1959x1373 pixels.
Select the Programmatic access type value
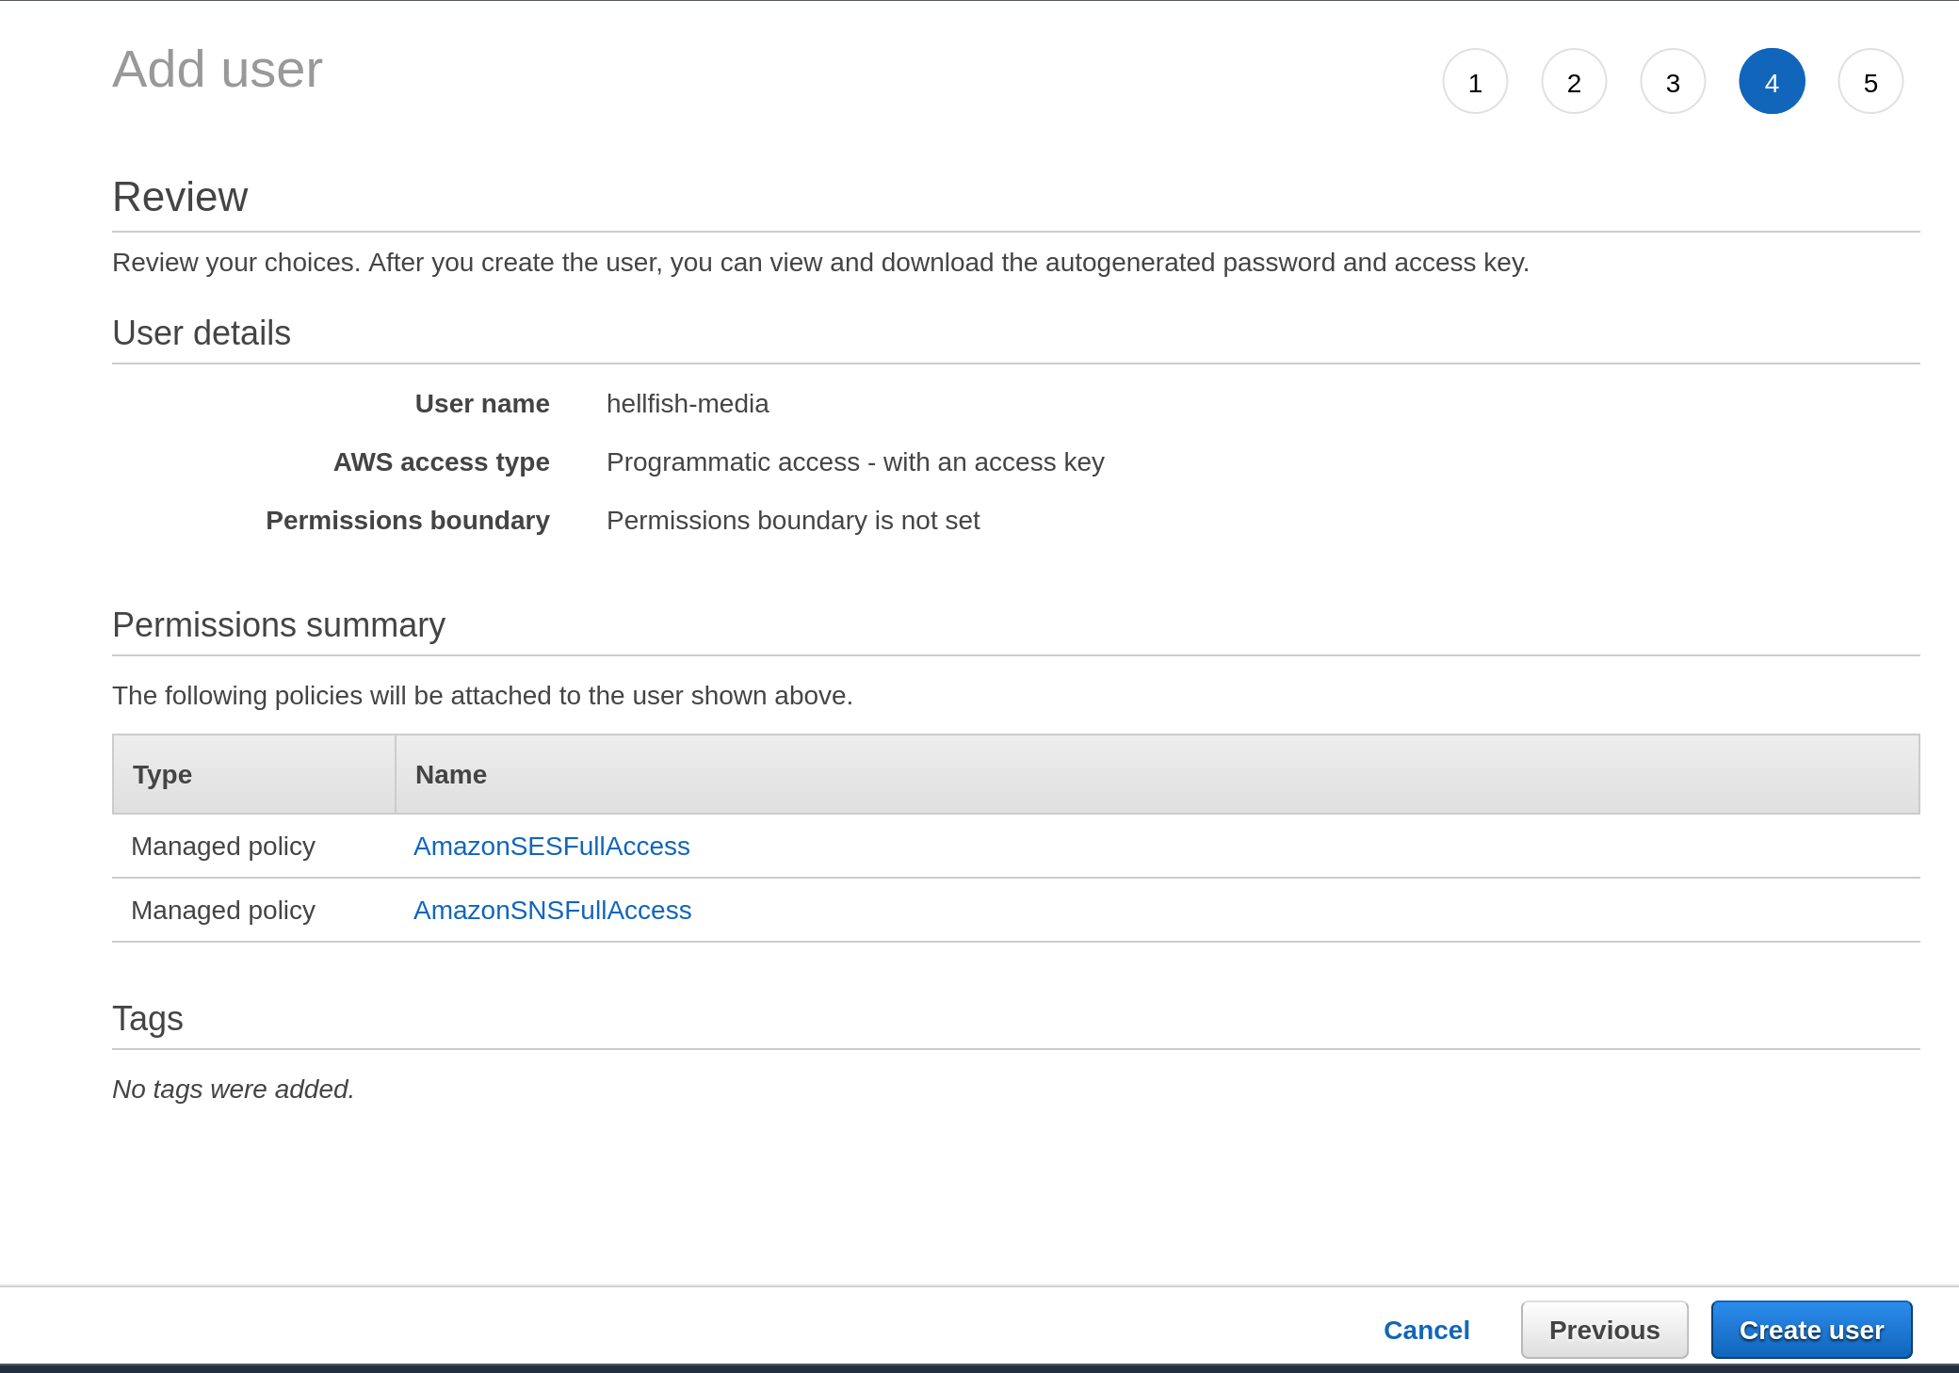click(x=855, y=461)
